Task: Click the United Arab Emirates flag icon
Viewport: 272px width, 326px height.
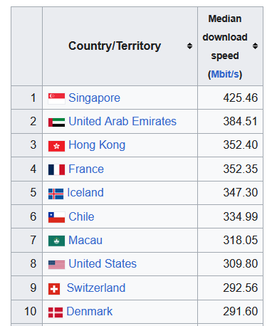Action: point(56,122)
